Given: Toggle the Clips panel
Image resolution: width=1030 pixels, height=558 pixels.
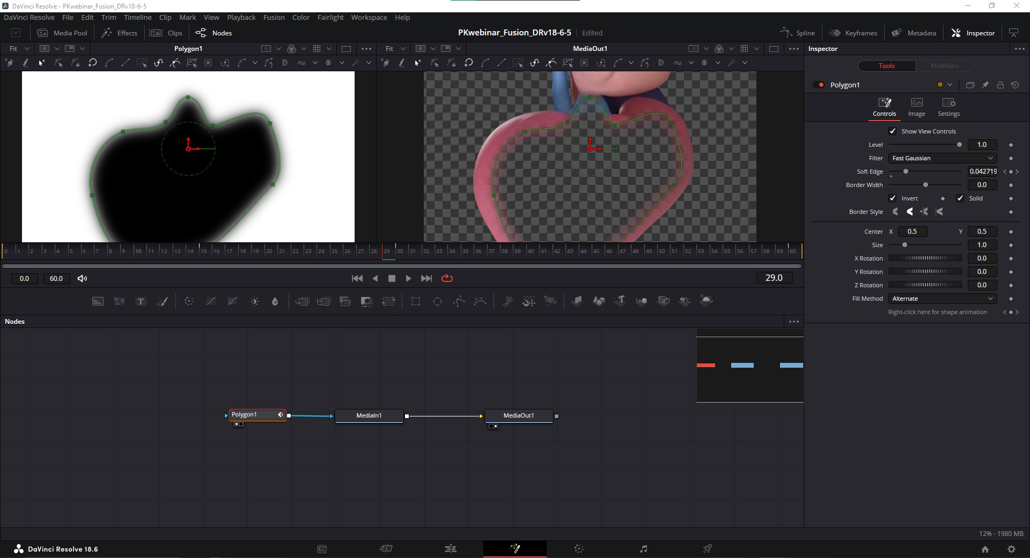Looking at the screenshot, I should pos(166,33).
